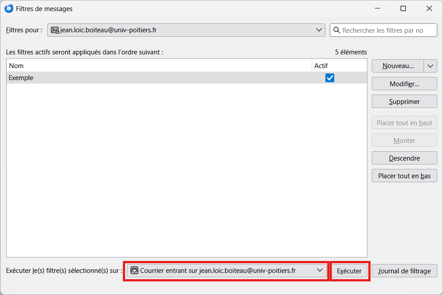This screenshot has width=443, height=295.
Task: Sort filters by the Nom column header
Action: (159, 66)
